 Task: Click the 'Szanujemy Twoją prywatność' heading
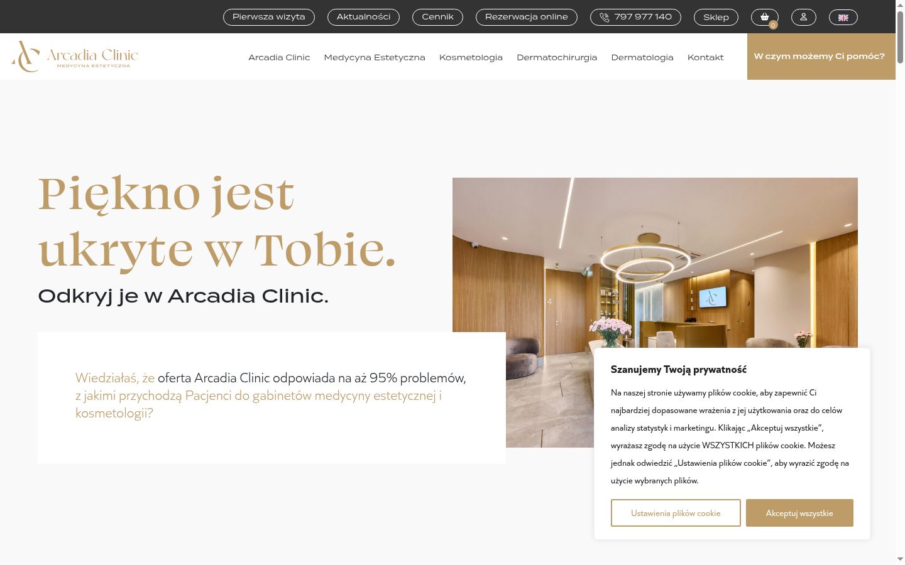point(679,369)
